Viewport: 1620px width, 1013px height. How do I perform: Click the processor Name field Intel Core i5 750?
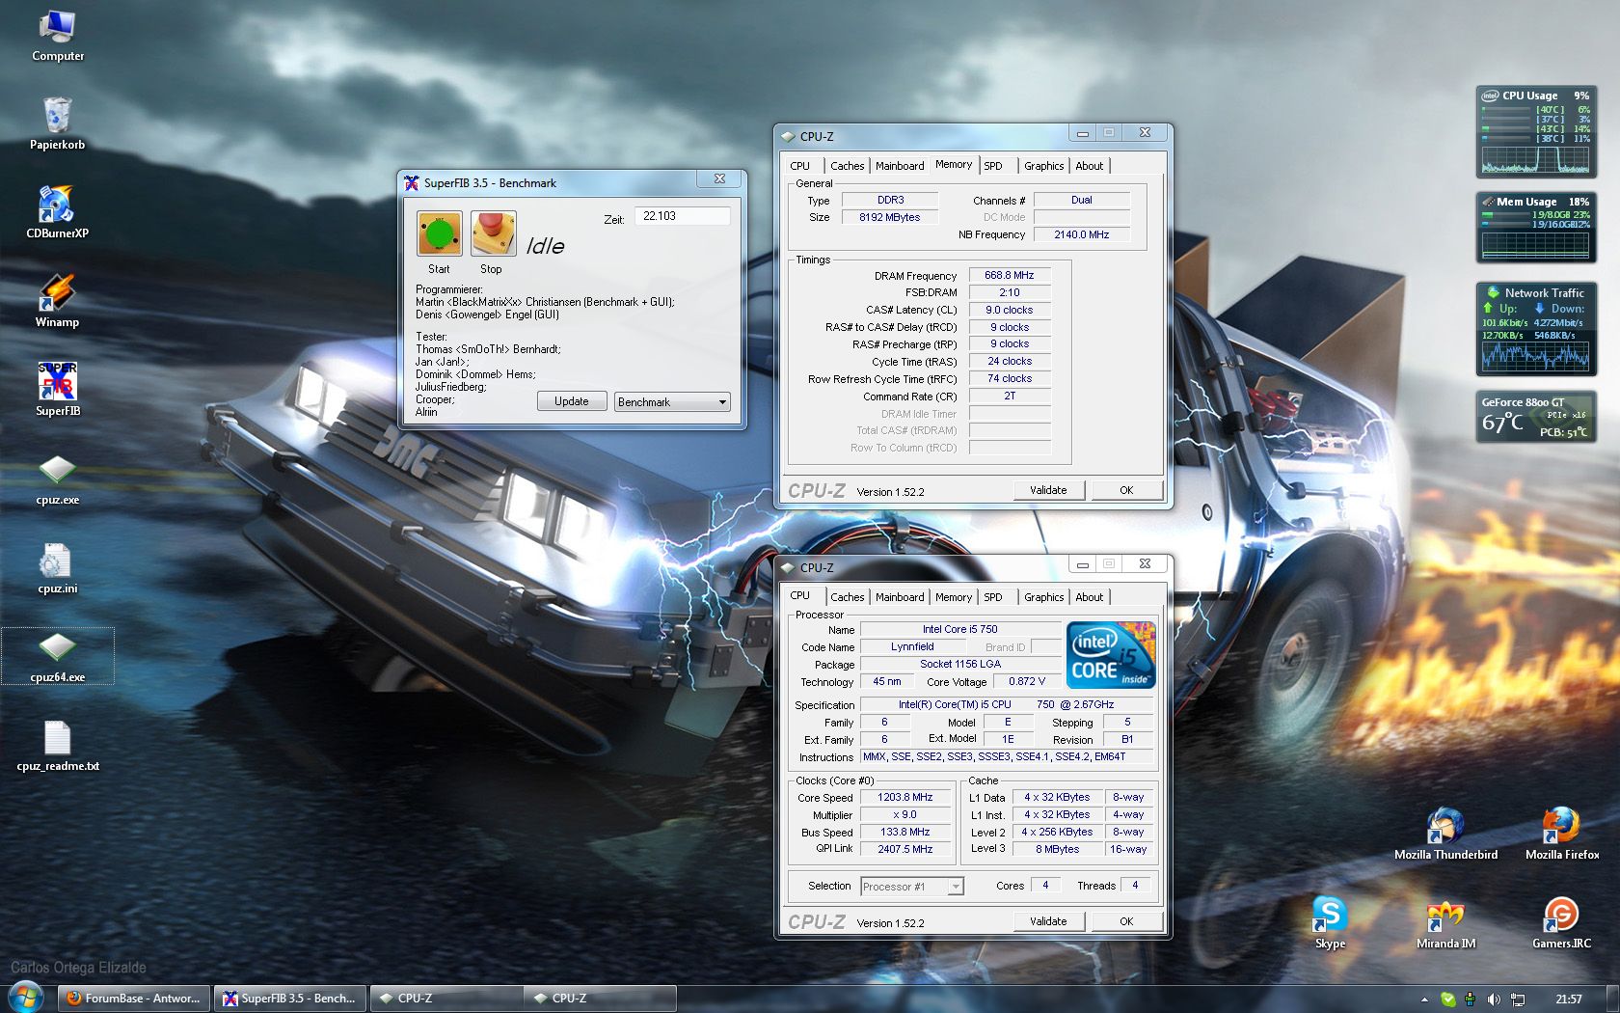click(960, 629)
